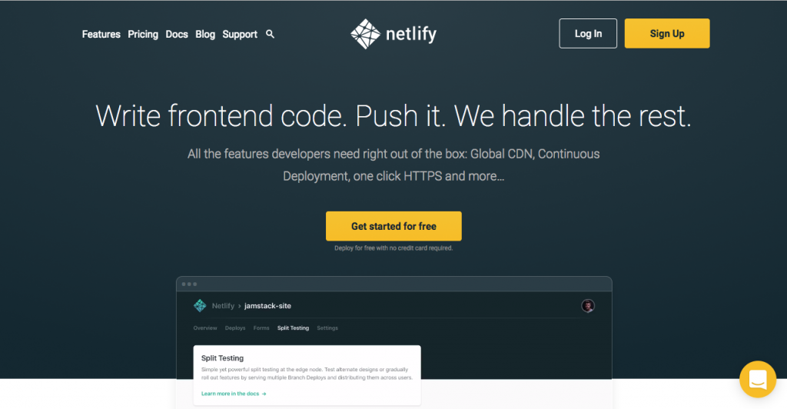Click the user avatar in dashboard preview
787x409 pixels.
pyautogui.click(x=588, y=306)
